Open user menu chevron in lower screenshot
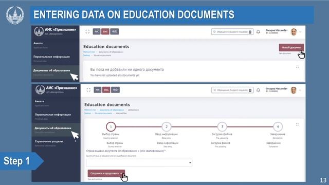Screen dimensions: 329x185 (300, 90)
